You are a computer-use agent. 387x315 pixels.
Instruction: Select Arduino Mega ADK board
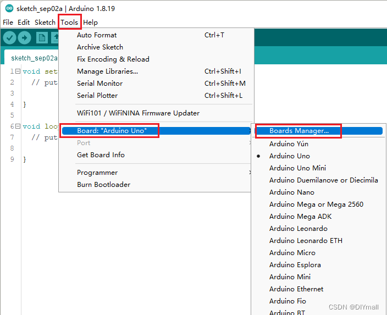319,217
